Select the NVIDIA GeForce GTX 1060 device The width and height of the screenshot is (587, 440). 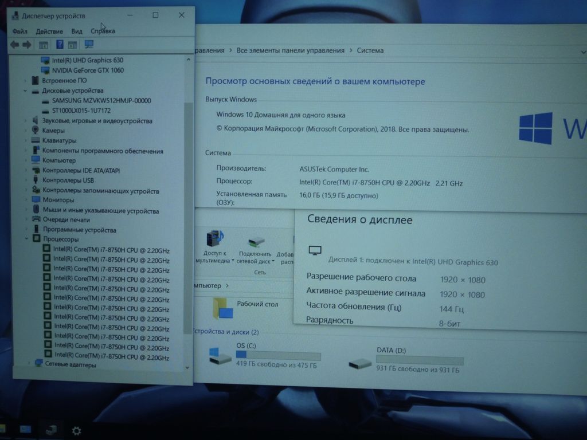point(87,70)
